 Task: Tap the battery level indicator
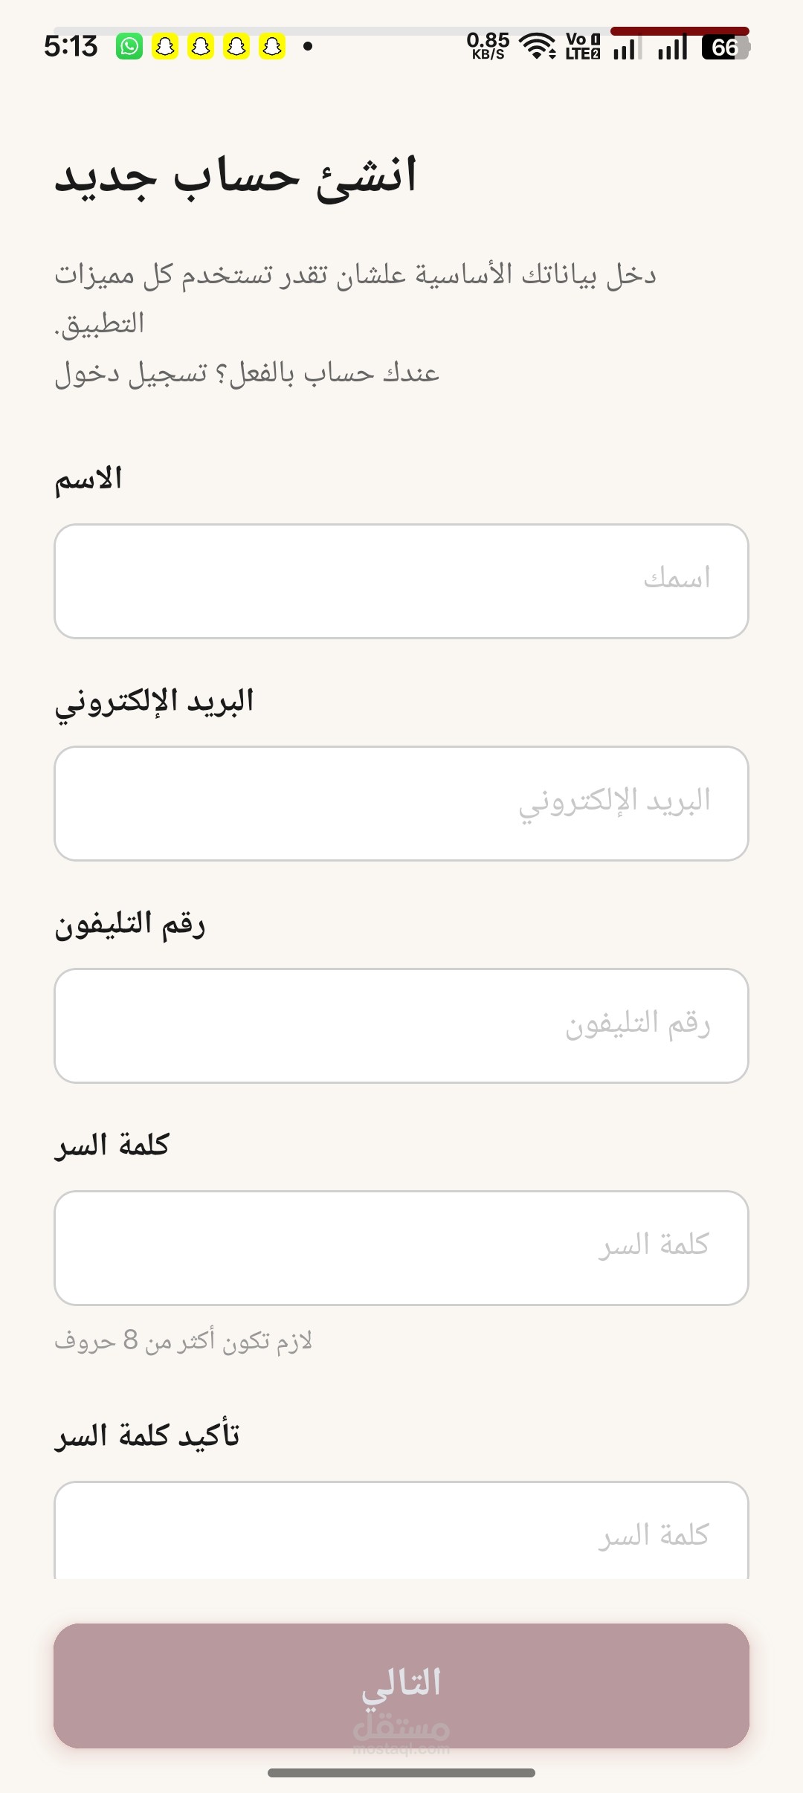tap(726, 47)
